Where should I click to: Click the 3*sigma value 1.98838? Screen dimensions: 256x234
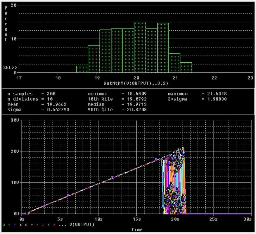217,99
